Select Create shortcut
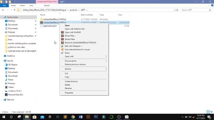This screenshot has height=120, width=214. pos(84,81)
